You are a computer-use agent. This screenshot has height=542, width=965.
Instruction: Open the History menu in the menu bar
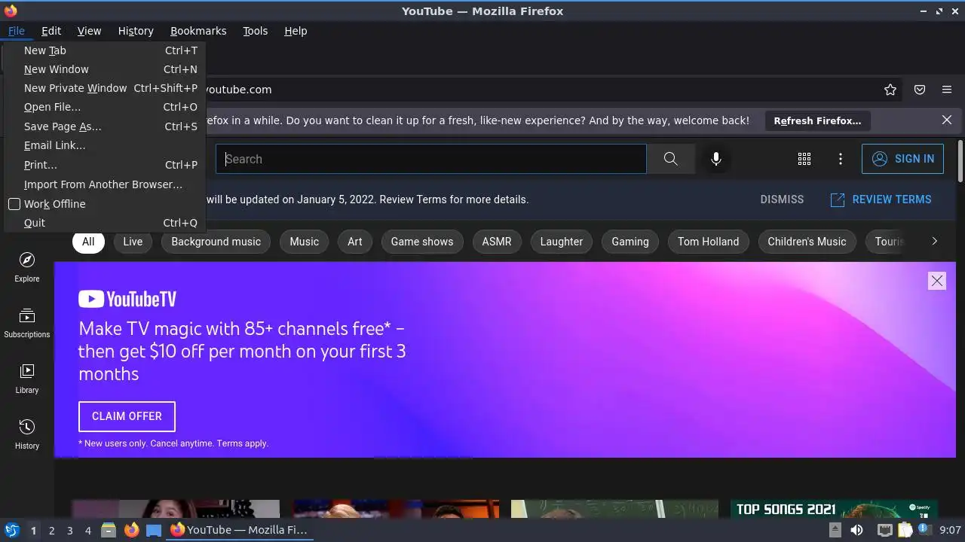136,31
